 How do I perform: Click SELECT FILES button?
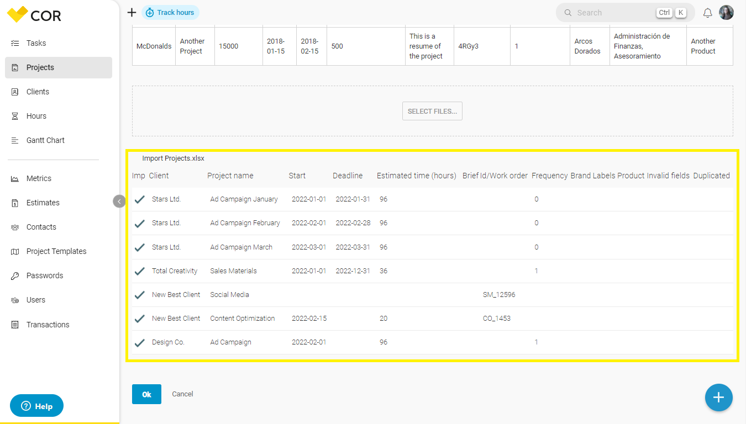pos(432,111)
